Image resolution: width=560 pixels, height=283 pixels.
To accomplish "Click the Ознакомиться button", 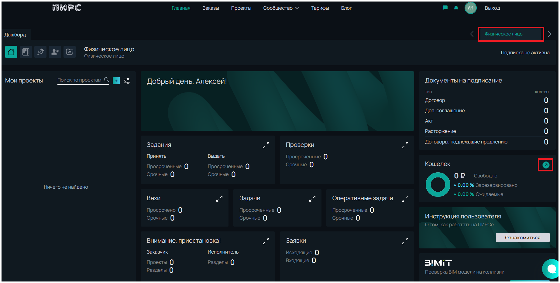I will tap(522, 238).
